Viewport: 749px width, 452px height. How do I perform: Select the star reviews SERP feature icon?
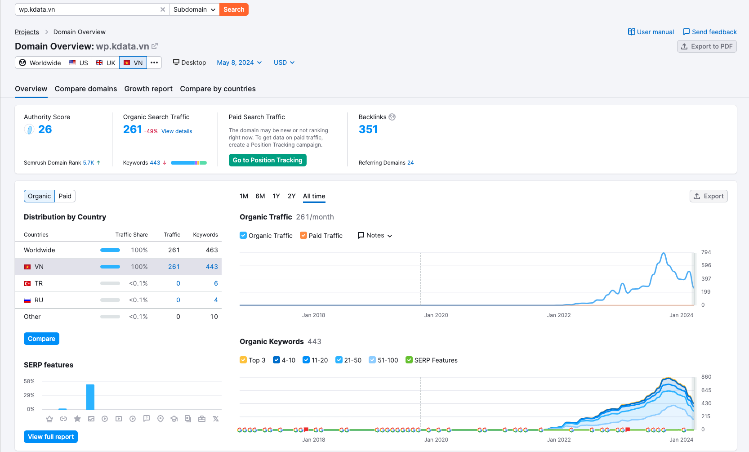coord(77,419)
